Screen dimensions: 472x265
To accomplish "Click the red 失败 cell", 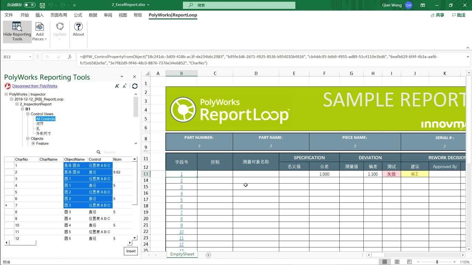I will [391, 174].
